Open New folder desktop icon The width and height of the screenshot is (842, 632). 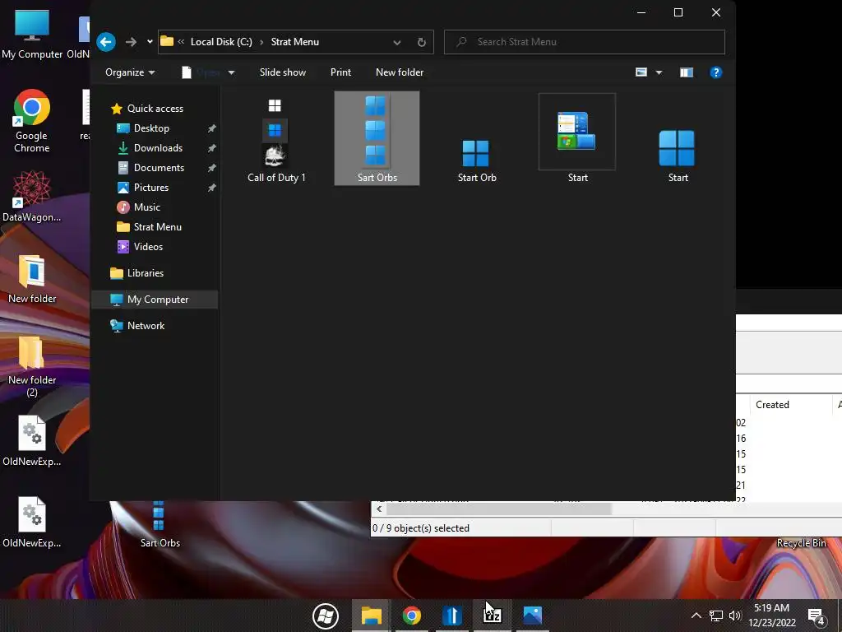[x=32, y=278]
